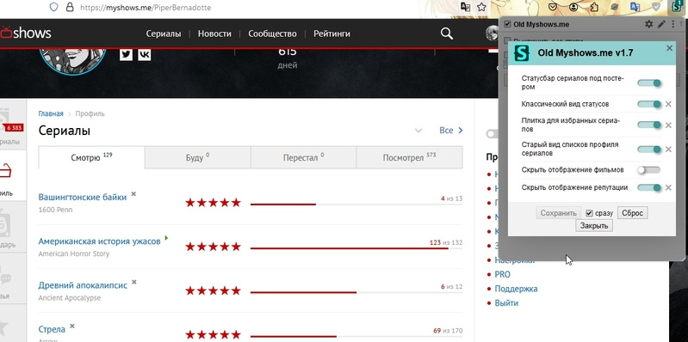Enable Скрыть отображение фильмов switch
Viewport: 688px width, 342px height.
click(649, 170)
